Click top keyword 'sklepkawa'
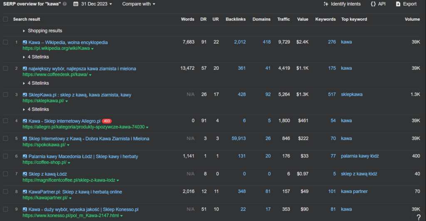 [352, 94]
